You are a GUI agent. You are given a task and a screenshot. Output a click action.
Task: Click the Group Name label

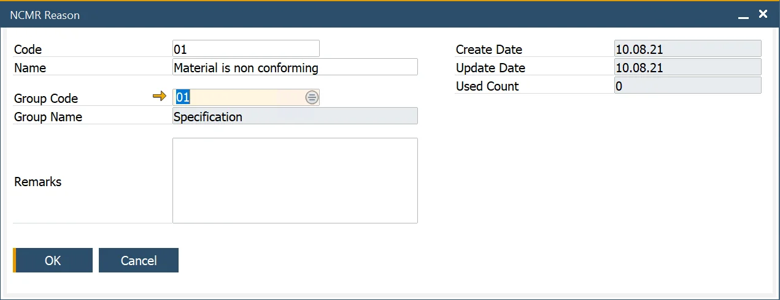click(48, 117)
